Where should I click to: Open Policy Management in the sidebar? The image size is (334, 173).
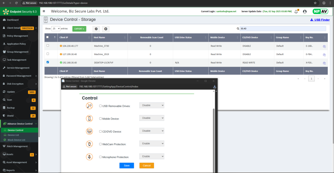pos(18,36)
